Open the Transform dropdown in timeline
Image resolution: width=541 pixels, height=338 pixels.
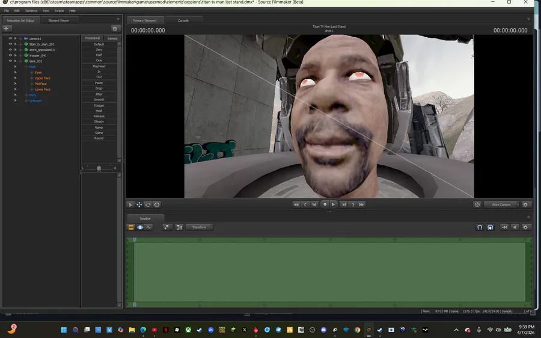coord(200,227)
